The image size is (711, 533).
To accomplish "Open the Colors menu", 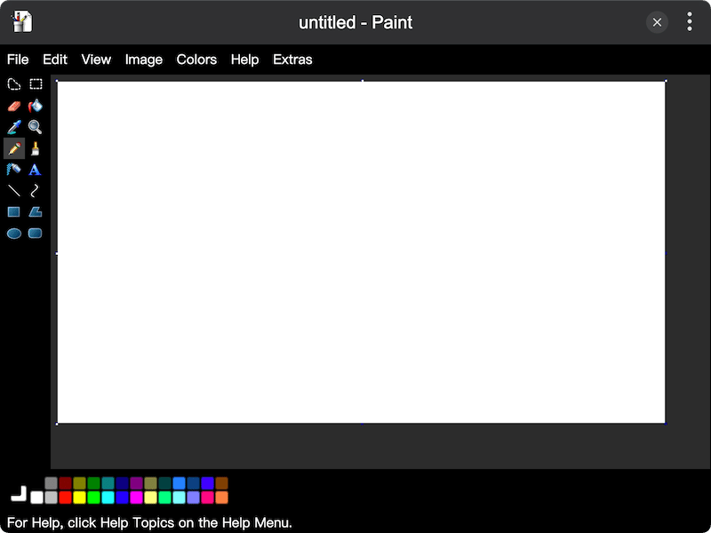I will point(196,60).
